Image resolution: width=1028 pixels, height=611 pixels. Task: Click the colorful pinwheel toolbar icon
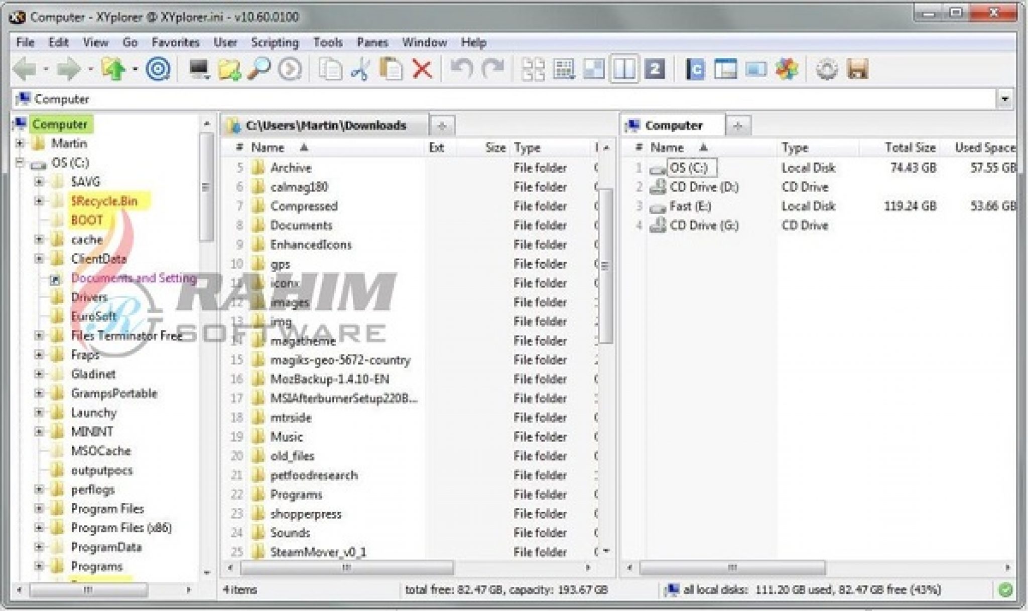coord(787,69)
